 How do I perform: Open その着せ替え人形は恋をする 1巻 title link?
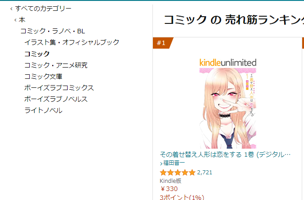(x=225, y=155)
